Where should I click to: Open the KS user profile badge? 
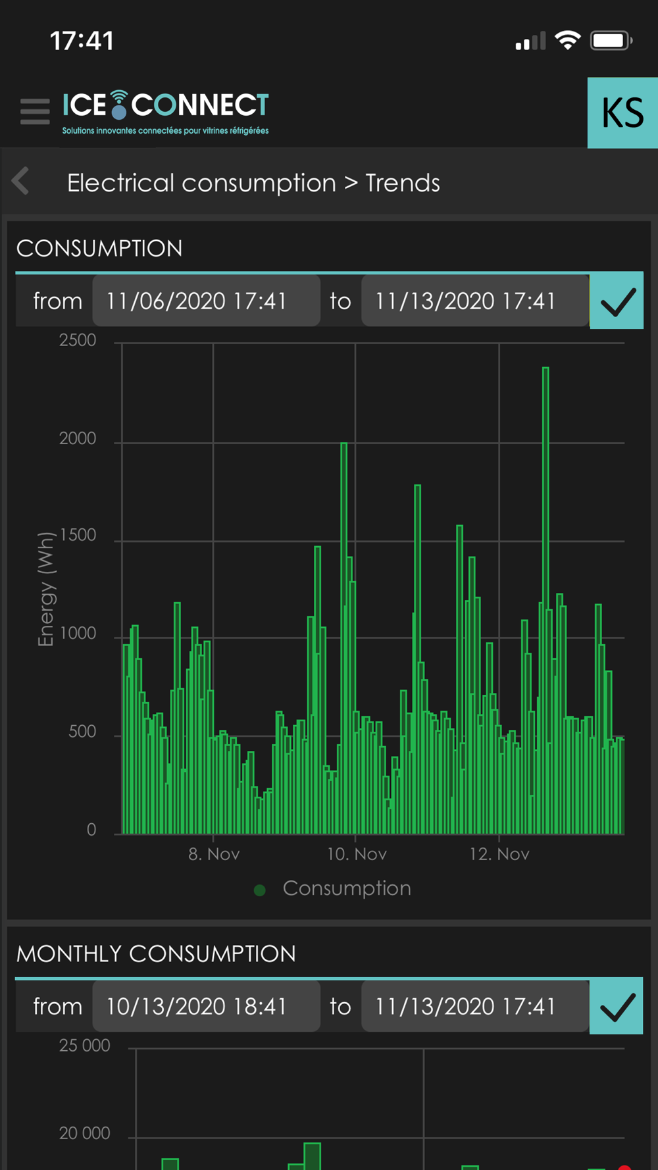pyautogui.click(x=622, y=113)
